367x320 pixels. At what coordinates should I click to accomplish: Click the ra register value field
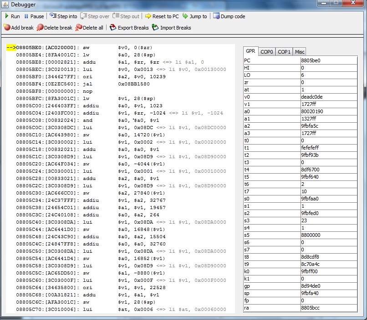tap(328, 308)
